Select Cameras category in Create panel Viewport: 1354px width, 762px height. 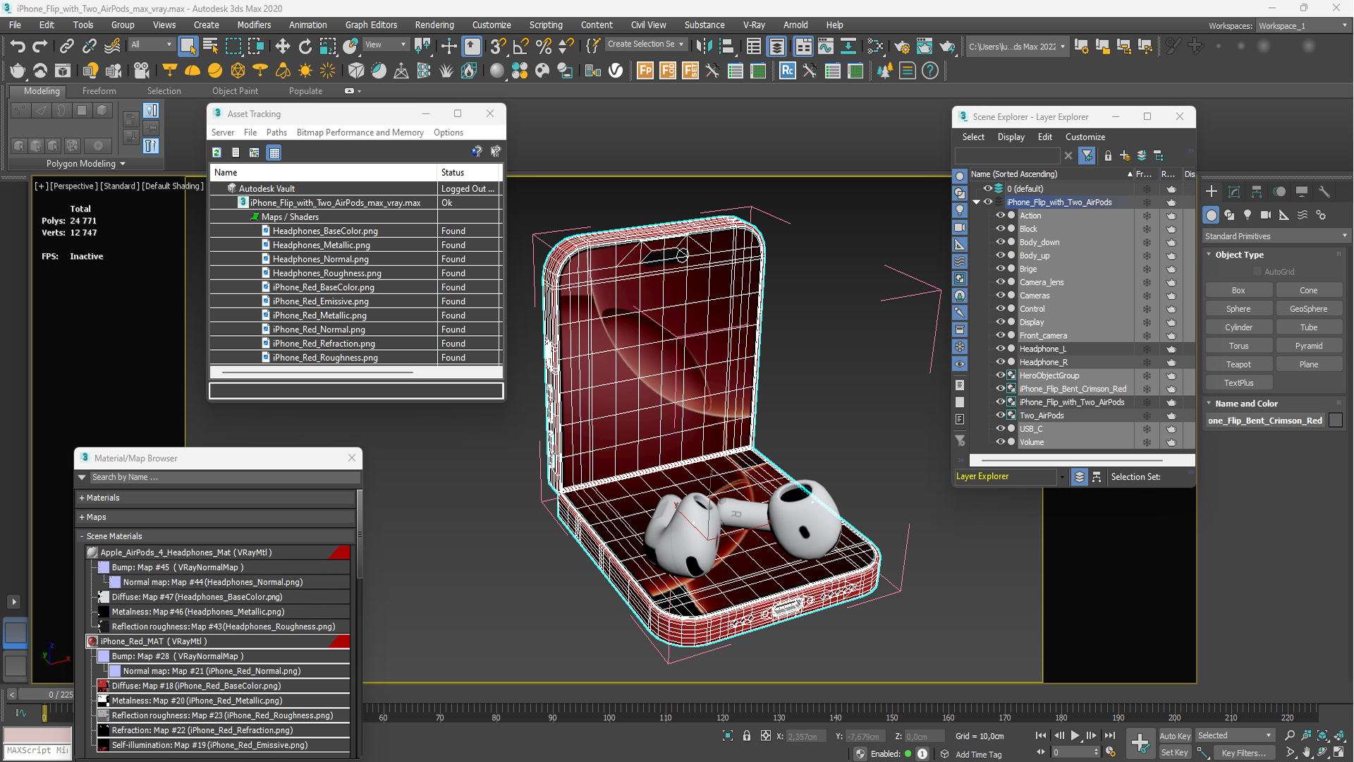pos(1266,214)
